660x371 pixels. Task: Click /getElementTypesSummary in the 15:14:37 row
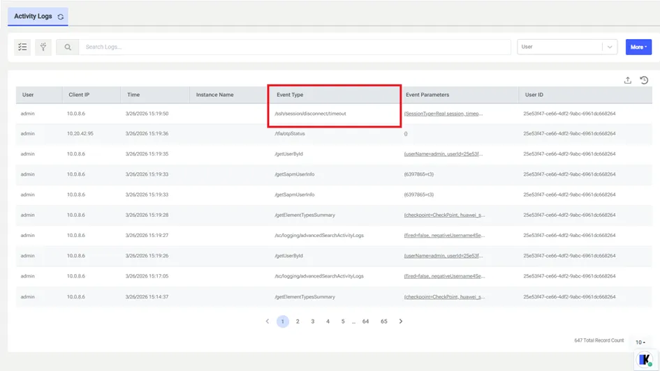(305, 296)
